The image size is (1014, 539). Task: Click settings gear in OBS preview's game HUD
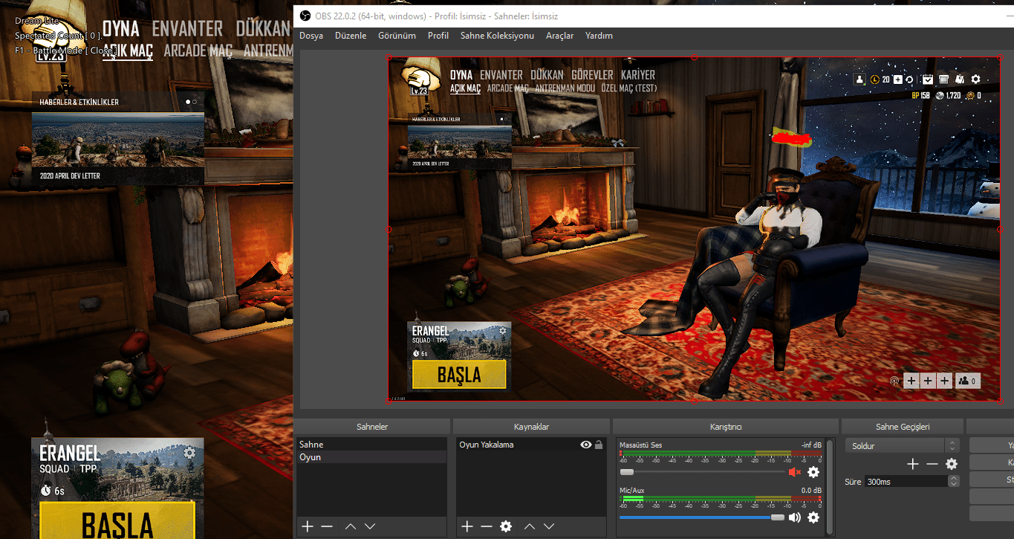[975, 79]
